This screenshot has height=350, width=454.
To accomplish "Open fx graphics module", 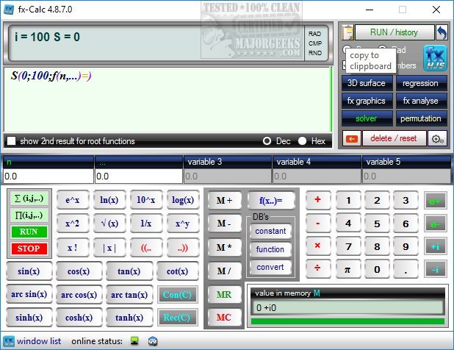I will (x=367, y=101).
